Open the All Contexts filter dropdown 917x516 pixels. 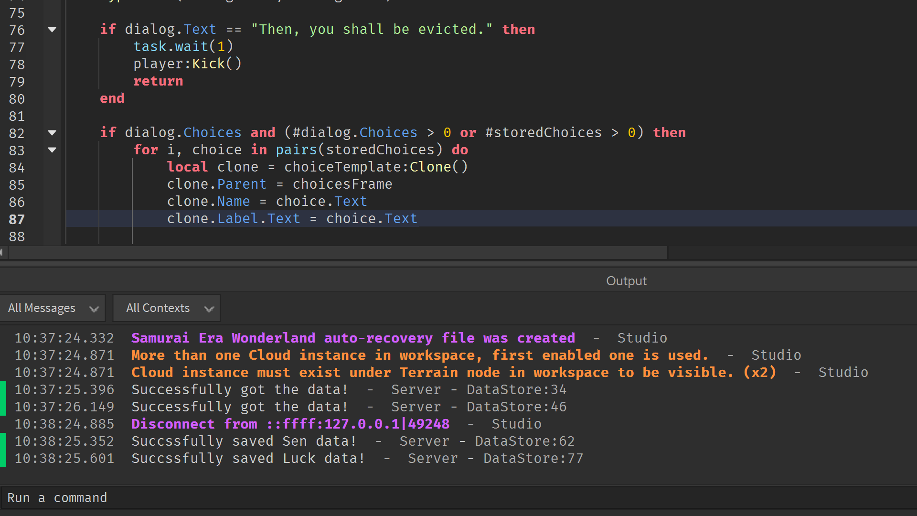click(x=166, y=308)
